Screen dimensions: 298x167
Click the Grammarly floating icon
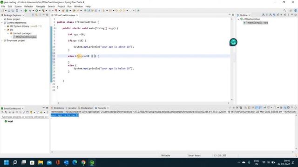pyautogui.click(x=233, y=42)
